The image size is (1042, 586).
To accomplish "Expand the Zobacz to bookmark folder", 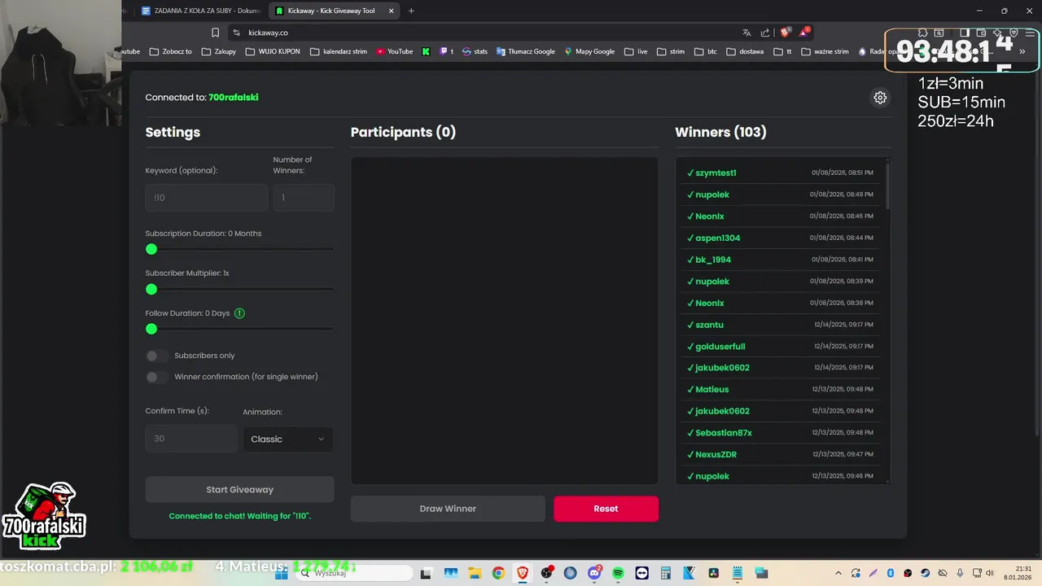I will (x=170, y=51).
